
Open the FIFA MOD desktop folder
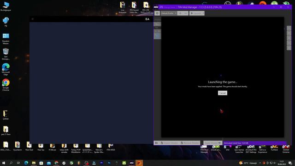pyautogui.click(x=111, y=148)
